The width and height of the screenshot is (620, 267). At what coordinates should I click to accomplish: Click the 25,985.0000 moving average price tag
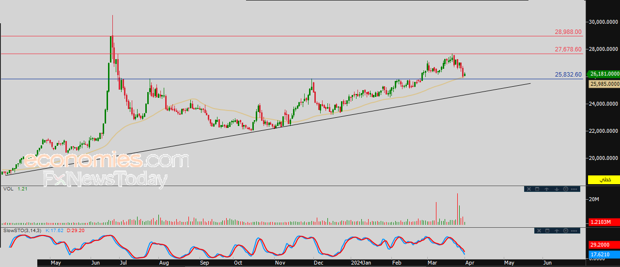[604, 84]
